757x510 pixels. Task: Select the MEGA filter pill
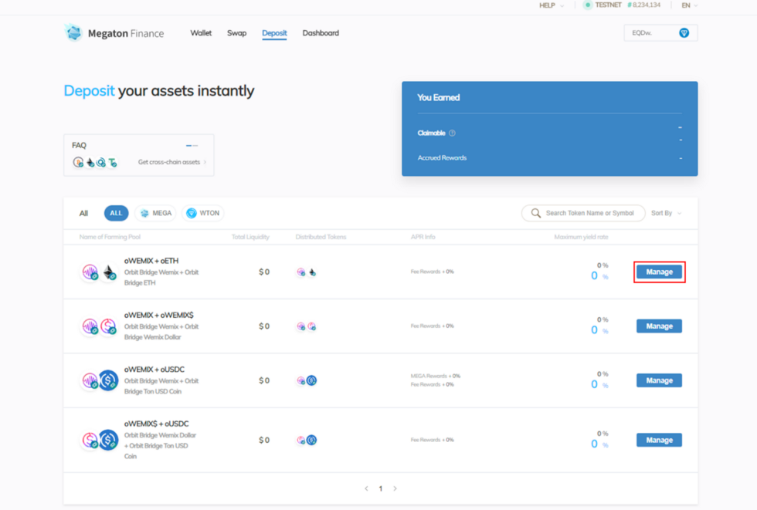(155, 213)
